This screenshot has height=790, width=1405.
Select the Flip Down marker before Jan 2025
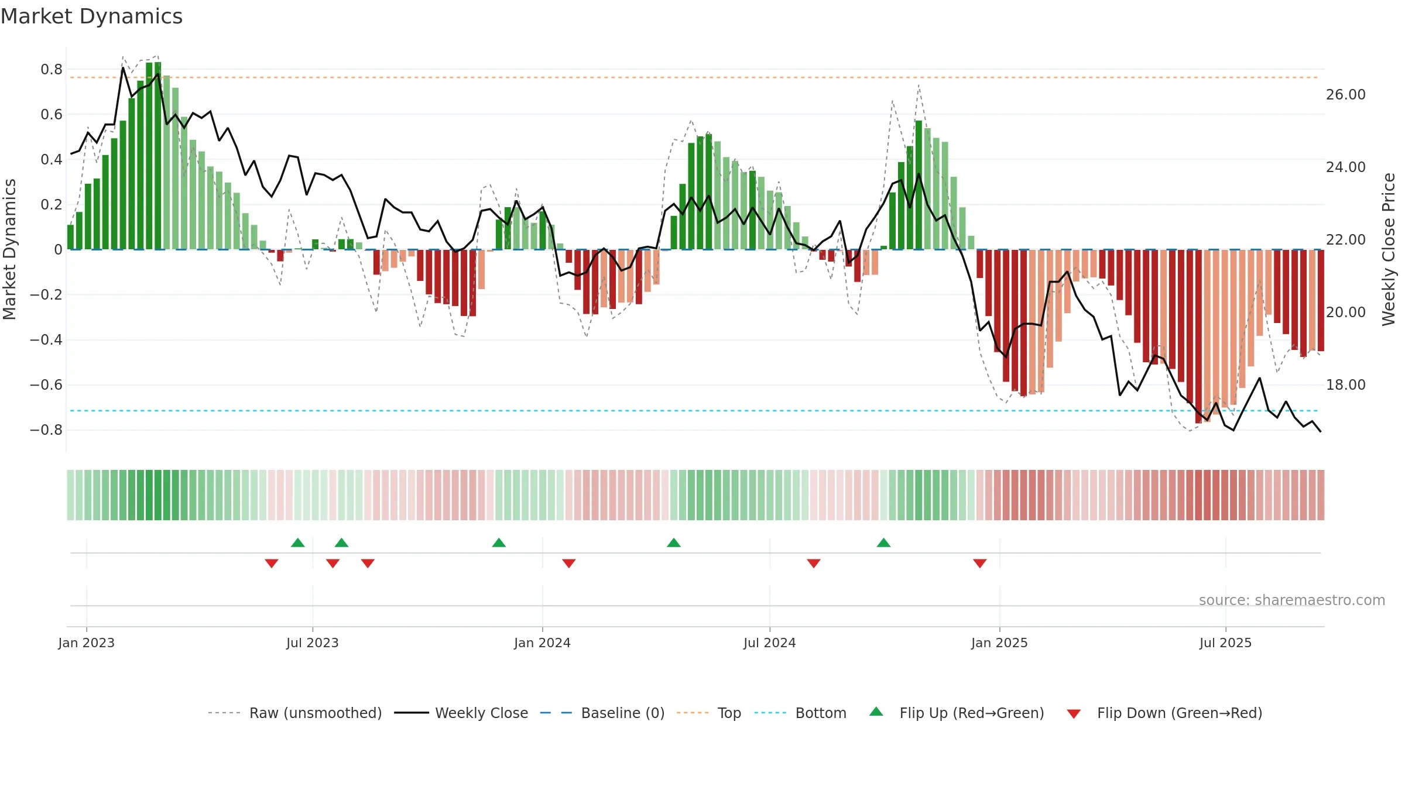(980, 563)
